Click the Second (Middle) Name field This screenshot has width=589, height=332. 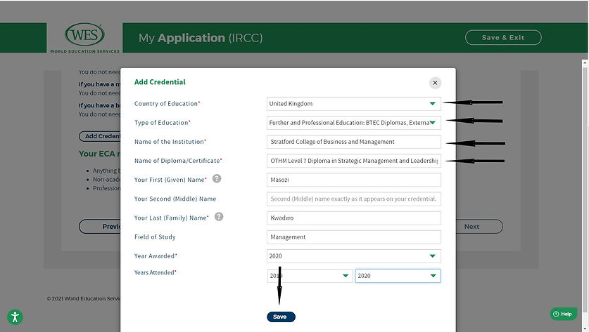pyautogui.click(x=353, y=199)
